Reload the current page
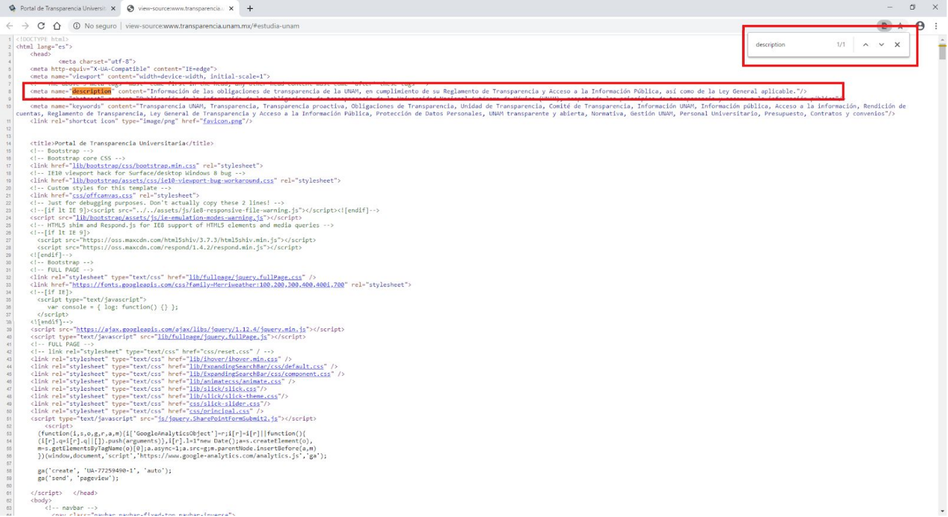 [x=41, y=26]
